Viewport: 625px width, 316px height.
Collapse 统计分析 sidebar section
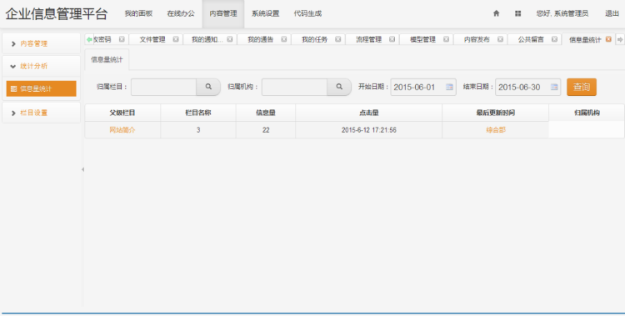click(41, 66)
